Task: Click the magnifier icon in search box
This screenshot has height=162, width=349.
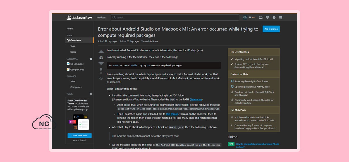Action: coord(114,17)
